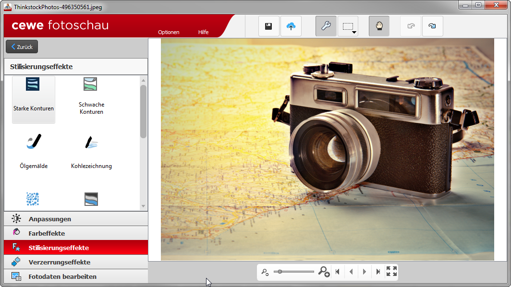Click the save disk icon
Image resolution: width=511 pixels, height=287 pixels.
tap(268, 26)
